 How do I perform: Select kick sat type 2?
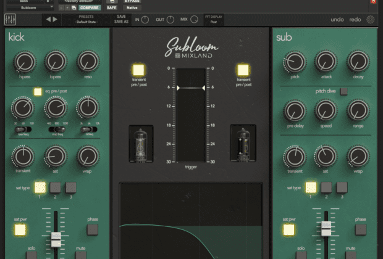56,187
